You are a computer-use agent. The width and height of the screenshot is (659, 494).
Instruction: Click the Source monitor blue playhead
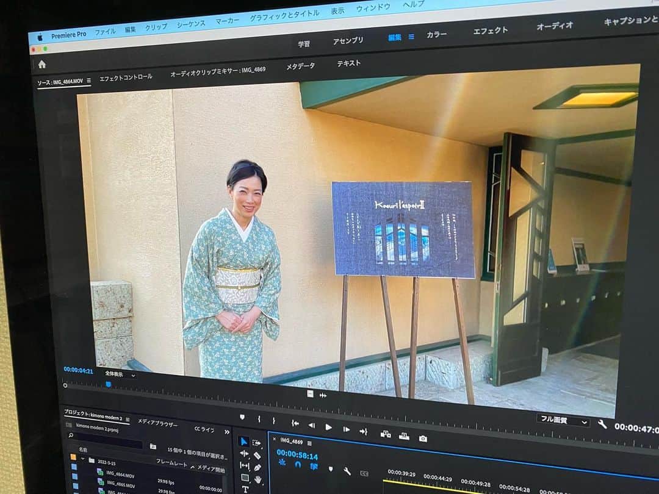109,384
